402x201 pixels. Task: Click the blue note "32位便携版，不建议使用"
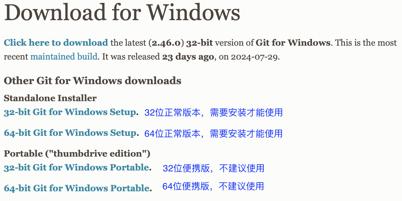tap(214, 168)
